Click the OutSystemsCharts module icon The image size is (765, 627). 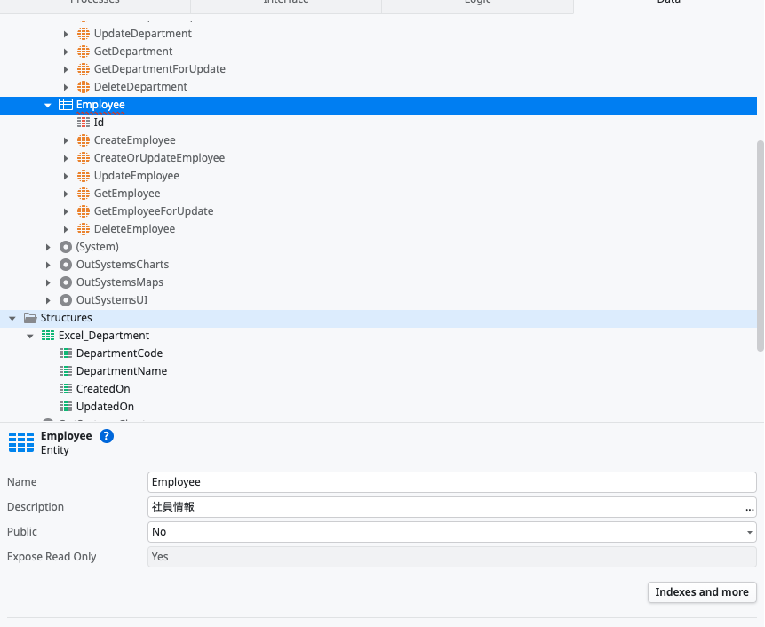click(66, 265)
